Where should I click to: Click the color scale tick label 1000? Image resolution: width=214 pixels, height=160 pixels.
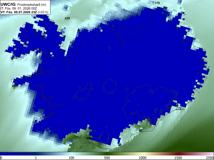(x=142, y=158)
